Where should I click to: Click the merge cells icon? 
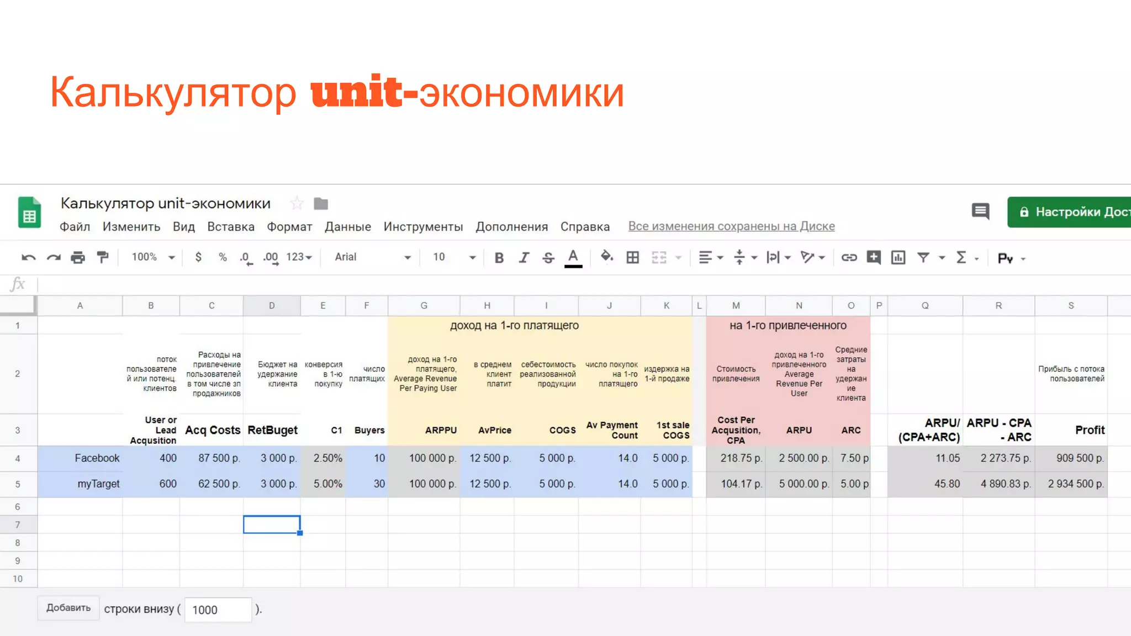[659, 257]
